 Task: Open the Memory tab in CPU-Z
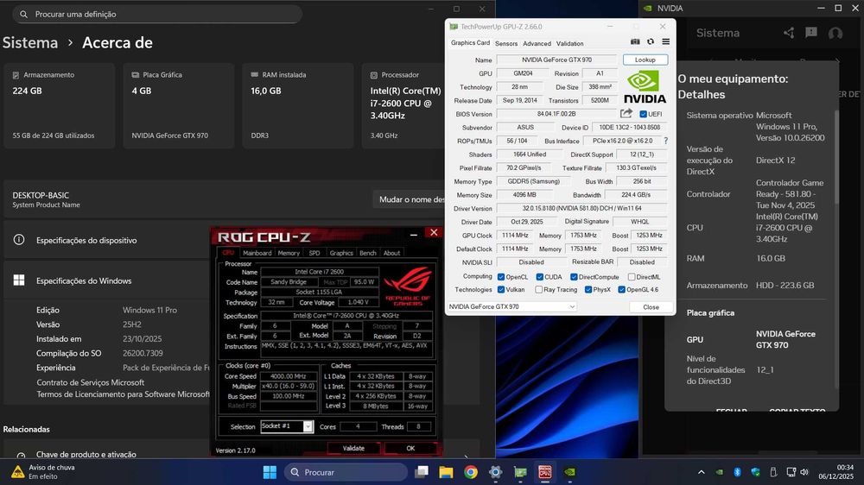(x=289, y=253)
